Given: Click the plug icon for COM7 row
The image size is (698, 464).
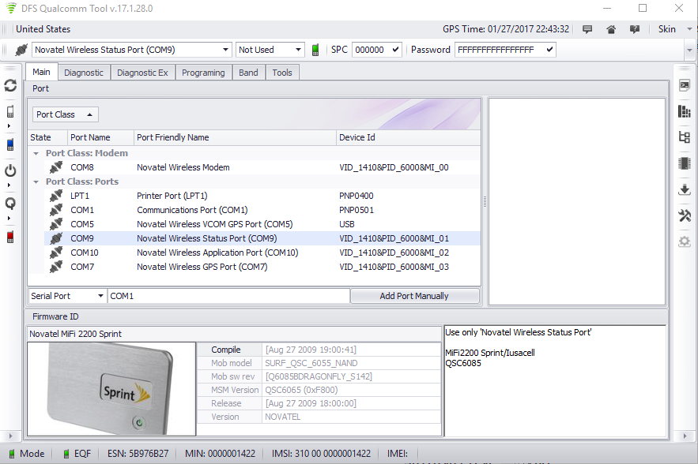Looking at the screenshot, I should [x=55, y=267].
